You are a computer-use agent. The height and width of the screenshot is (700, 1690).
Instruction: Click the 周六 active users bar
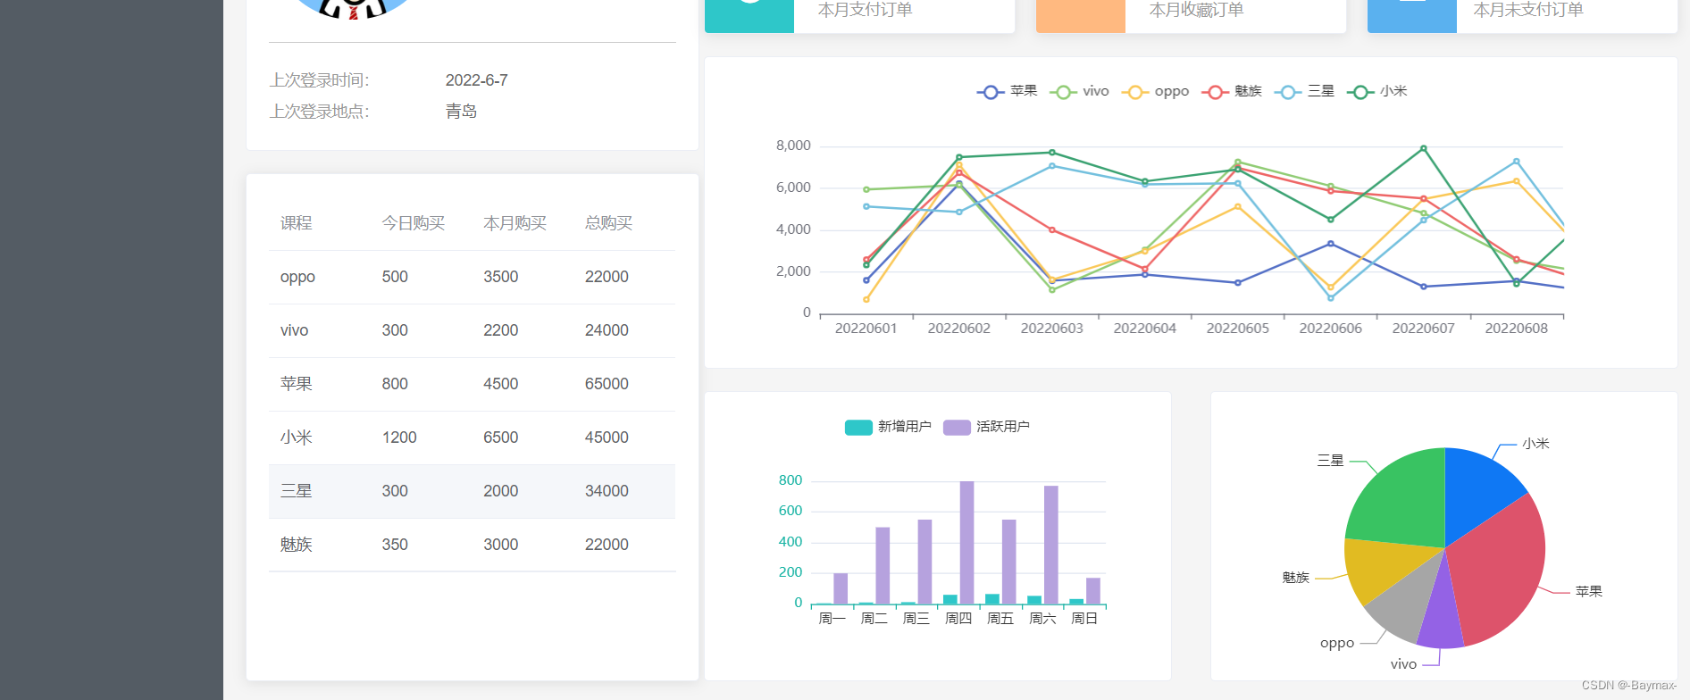1050,545
